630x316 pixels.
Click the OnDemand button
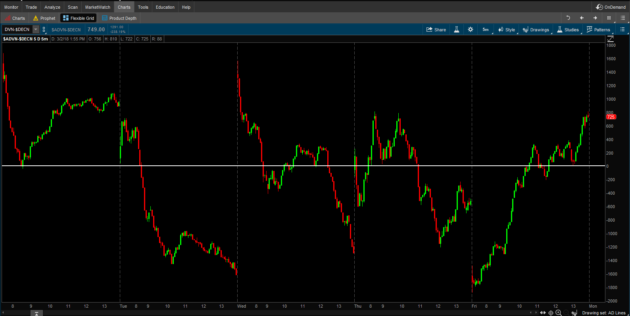click(611, 7)
